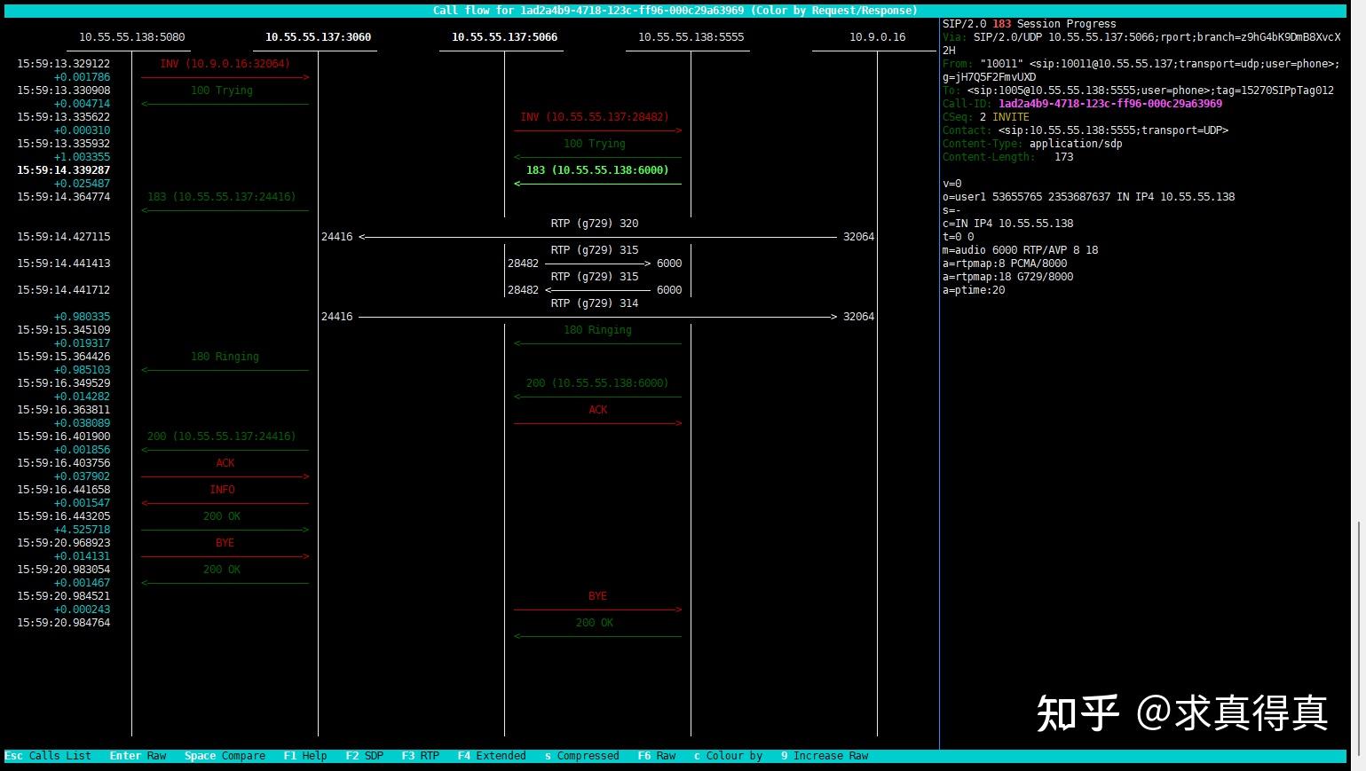Select the 200 OK at 15:59:20.983054
This screenshot has width=1366, height=771.
[222, 570]
